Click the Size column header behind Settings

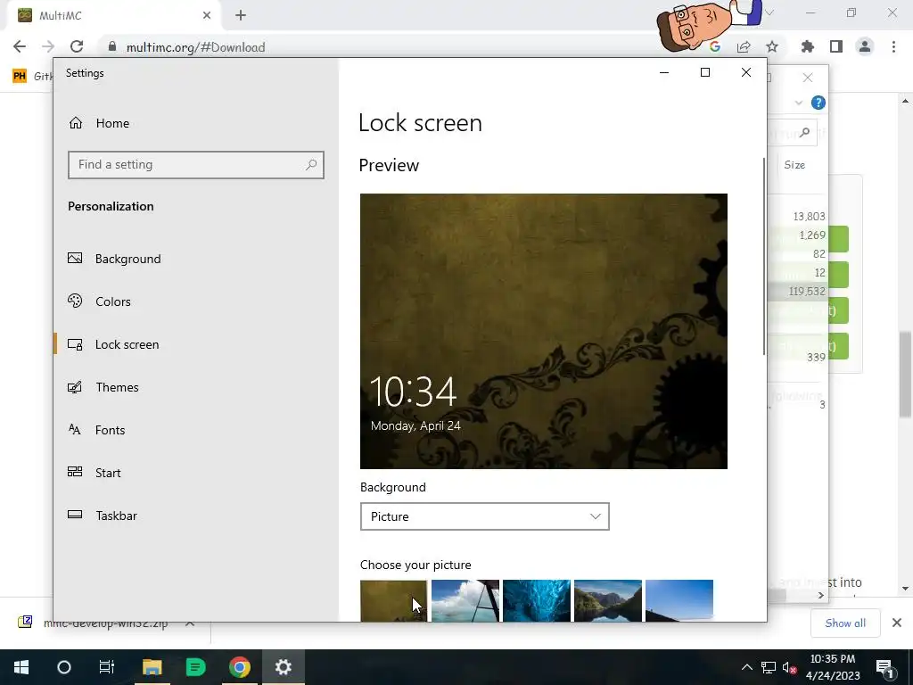pyautogui.click(x=794, y=165)
